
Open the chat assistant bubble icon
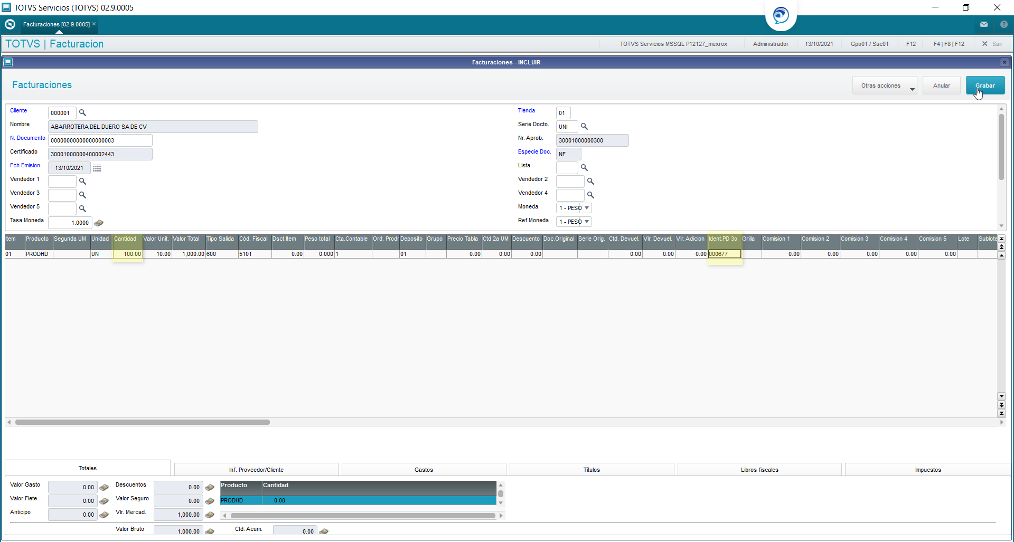coord(781,15)
